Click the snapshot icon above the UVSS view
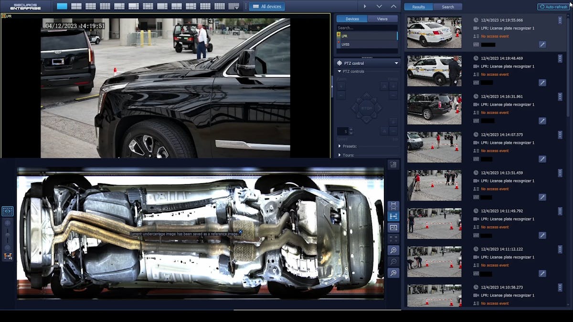Screen dimensions: 573x322 point(393,165)
